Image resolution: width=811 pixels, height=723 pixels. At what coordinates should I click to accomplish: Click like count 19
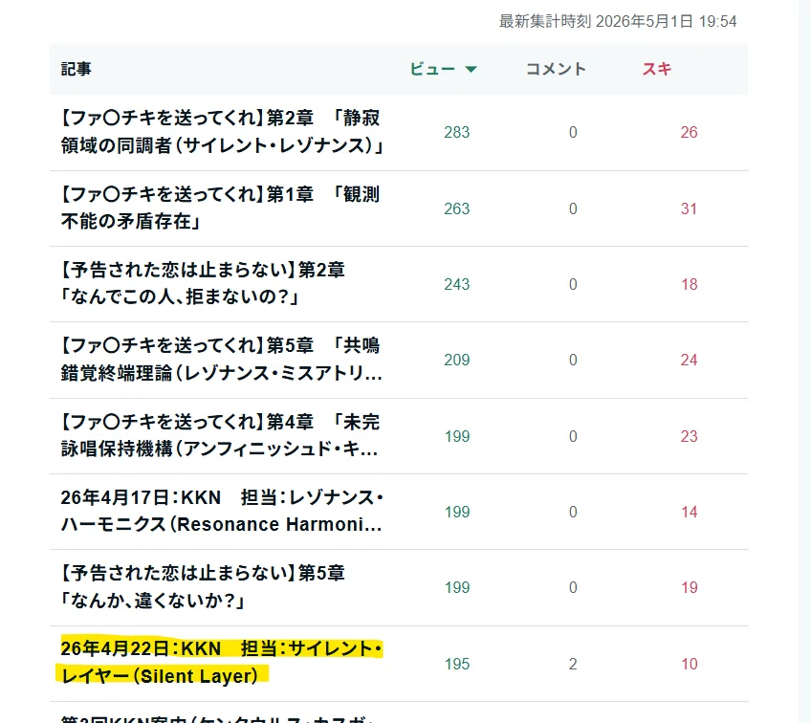(x=689, y=587)
